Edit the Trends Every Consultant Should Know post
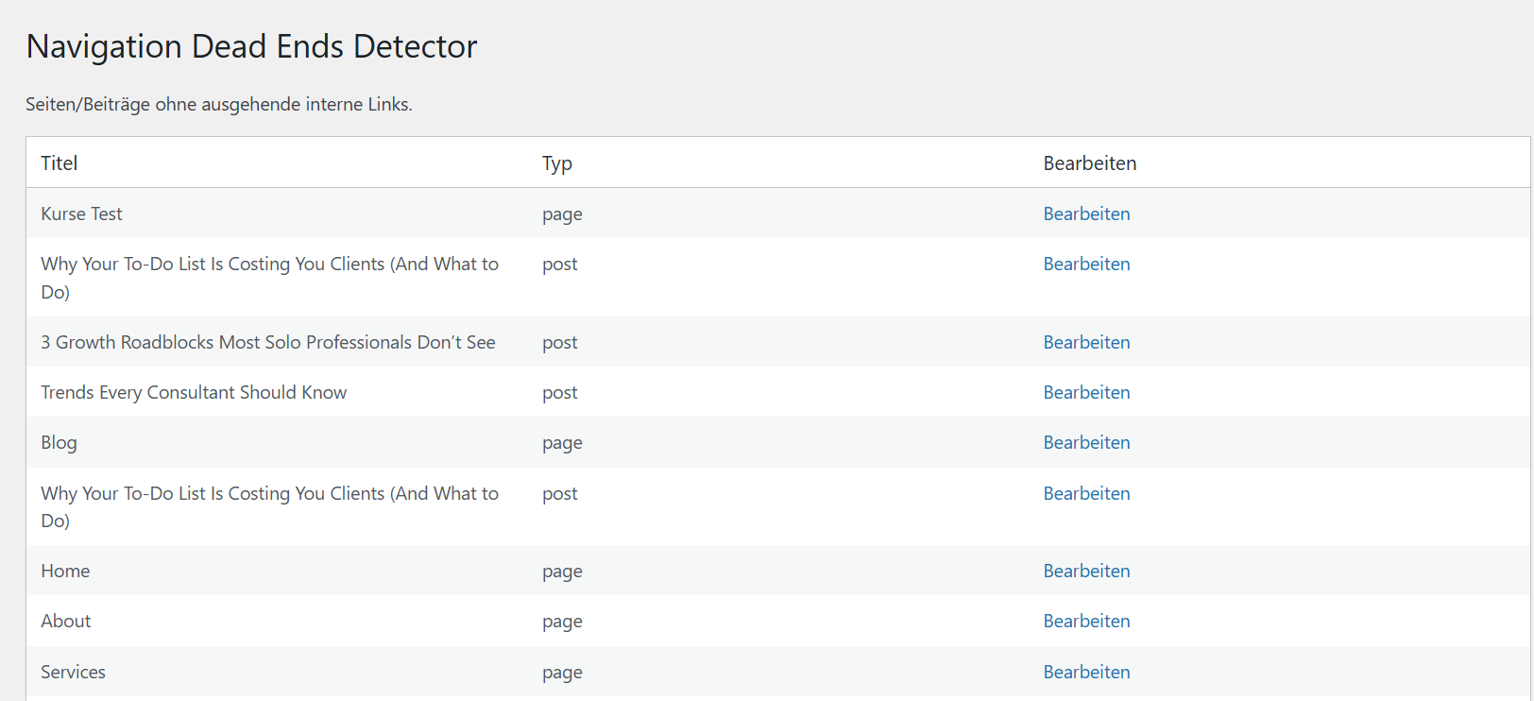This screenshot has height=701, width=1534. tap(1086, 392)
